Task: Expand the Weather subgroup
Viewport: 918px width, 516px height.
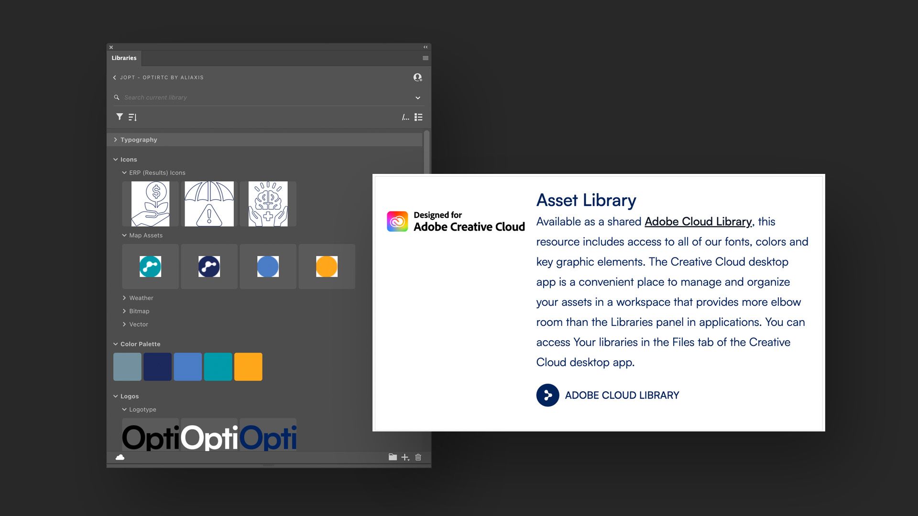Action: tap(124, 298)
